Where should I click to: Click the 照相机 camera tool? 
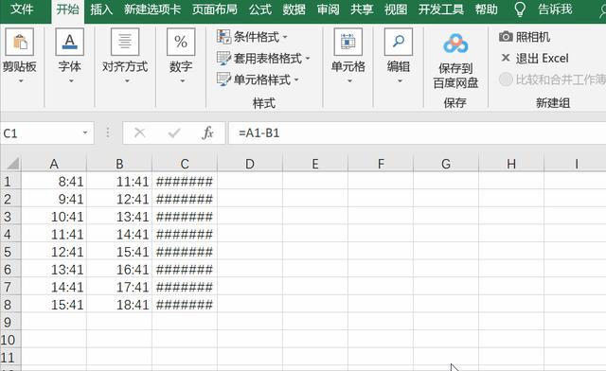(525, 37)
